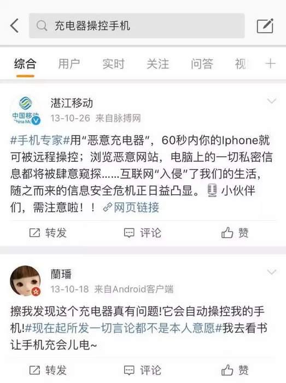Open the compose new post icon
The height and width of the screenshot is (383, 286).
click(x=265, y=25)
